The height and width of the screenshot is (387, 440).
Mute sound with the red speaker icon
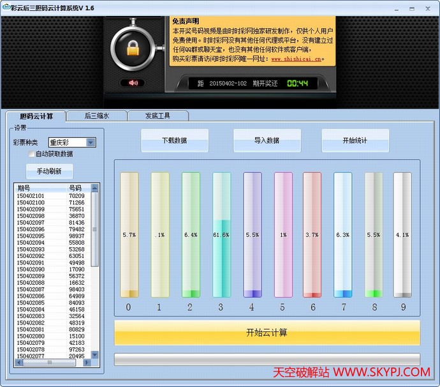tap(133, 83)
